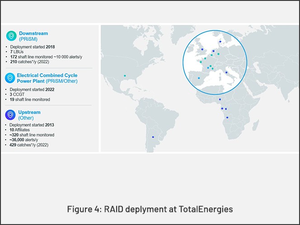Click the 19 shaft line monitored bullet
This screenshot has width=300, height=225.
coord(30,99)
